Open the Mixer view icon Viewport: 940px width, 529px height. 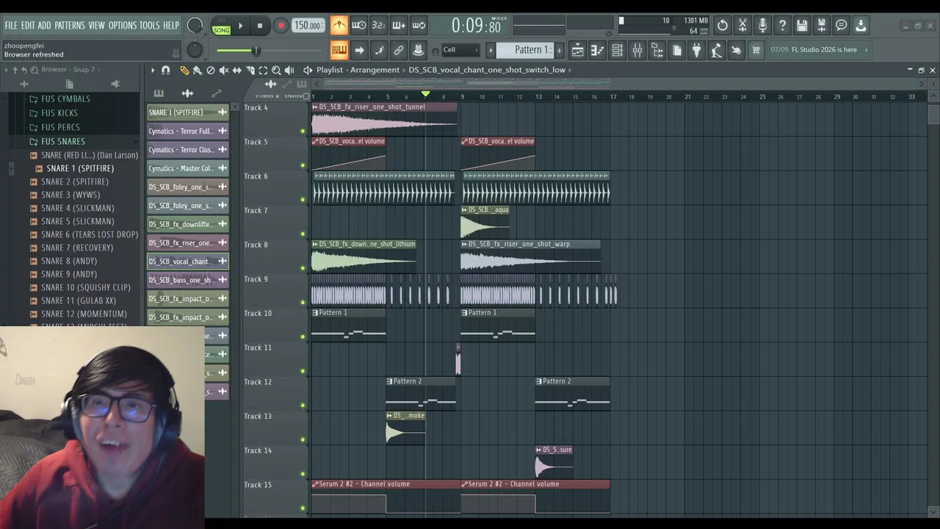[x=637, y=50]
